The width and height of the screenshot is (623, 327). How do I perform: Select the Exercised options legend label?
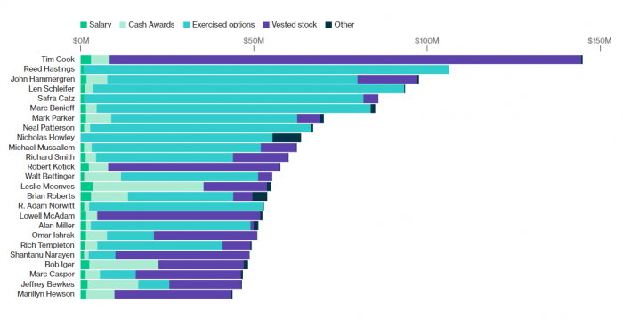pos(223,25)
